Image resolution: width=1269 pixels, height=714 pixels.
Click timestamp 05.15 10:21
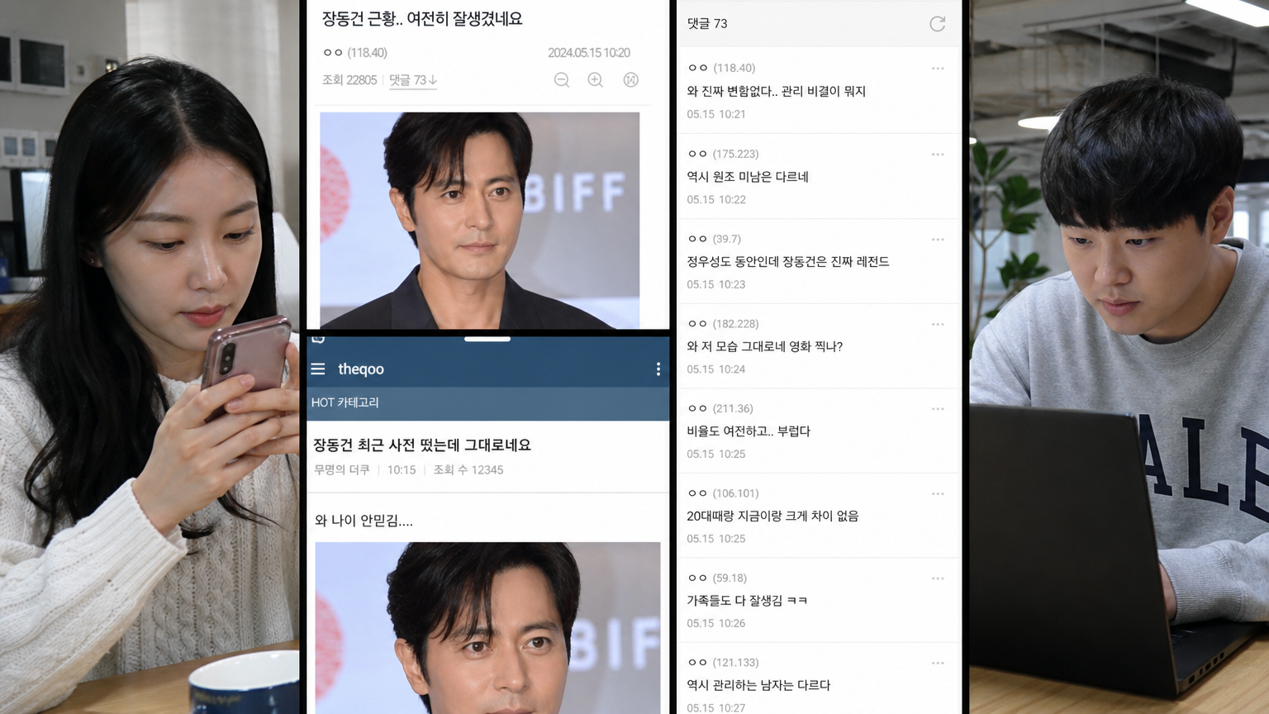click(716, 114)
